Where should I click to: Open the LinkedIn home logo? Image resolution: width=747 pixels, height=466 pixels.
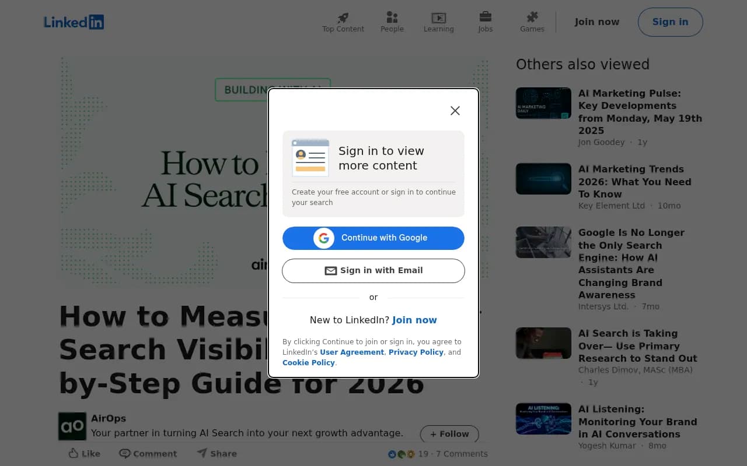[74, 22]
